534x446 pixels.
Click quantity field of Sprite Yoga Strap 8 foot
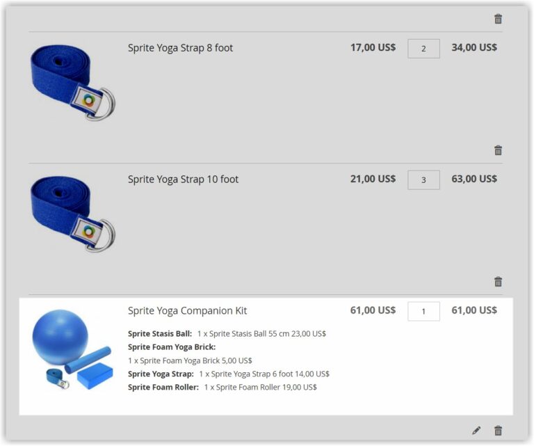point(423,49)
